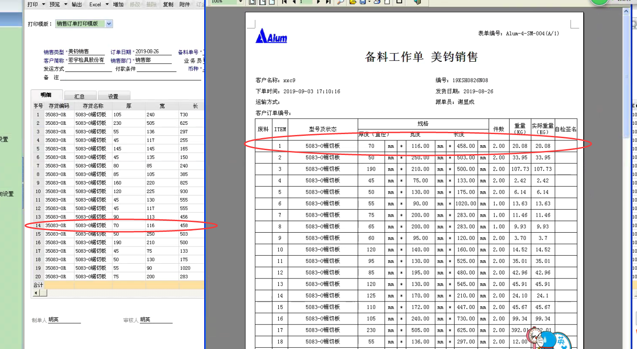Click the 客户名称 xxc9 text in preview

point(275,80)
